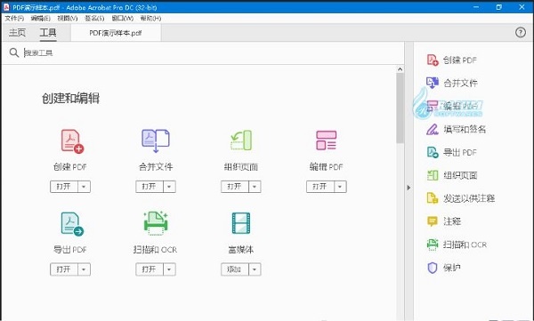Click 打开 button under 组织页面

pyautogui.click(x=235, y=187)
